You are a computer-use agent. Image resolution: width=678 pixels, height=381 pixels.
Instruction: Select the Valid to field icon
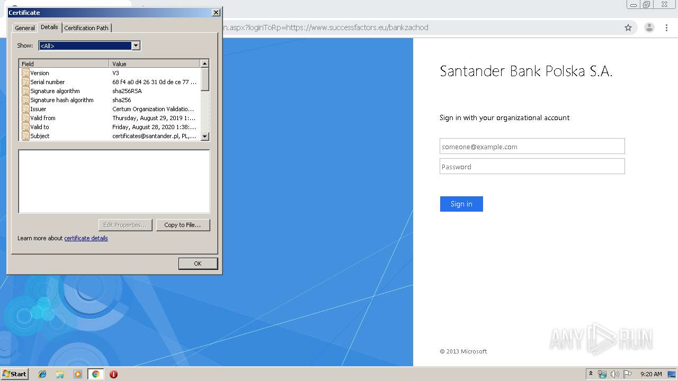(25, 127)
